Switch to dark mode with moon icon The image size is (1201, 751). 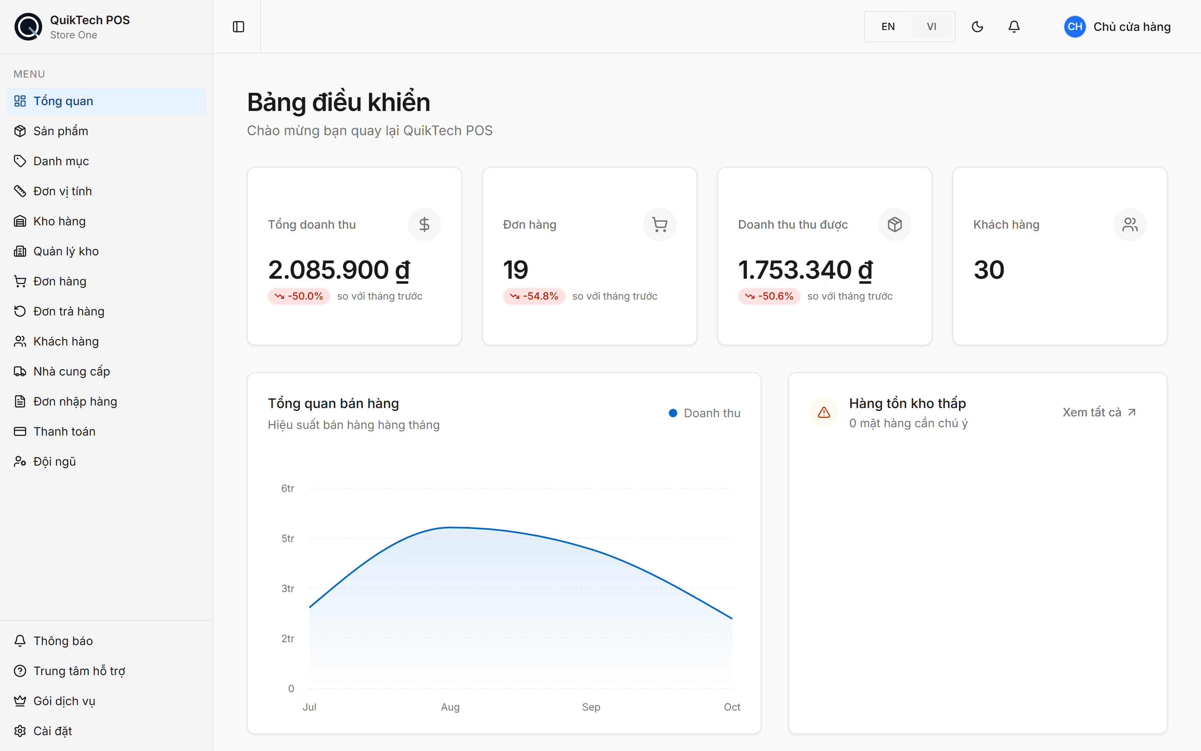tap(977, 27)
